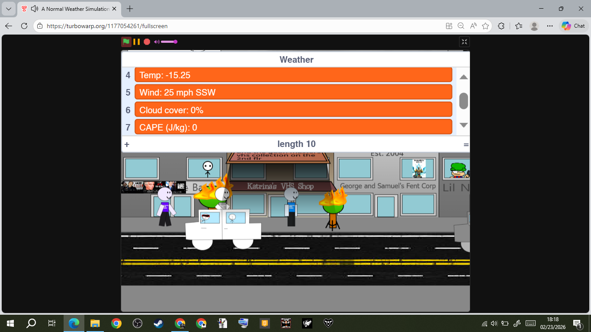This screenshot has width=591, height=332.
Task: Mute the tab using the speaker icon
Action: (x=34, y=9)
